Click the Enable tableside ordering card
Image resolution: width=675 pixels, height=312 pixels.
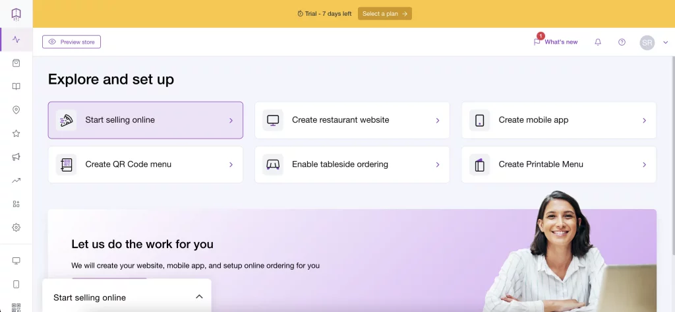coord(352,164)
